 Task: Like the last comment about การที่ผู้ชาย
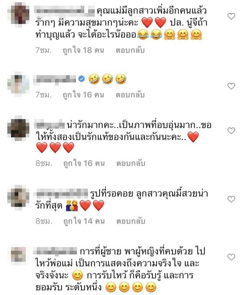pyautogui.click(x=231, y=257)
